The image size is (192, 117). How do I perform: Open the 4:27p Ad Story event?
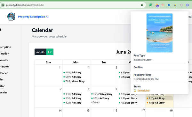click(x=128, y=103)
